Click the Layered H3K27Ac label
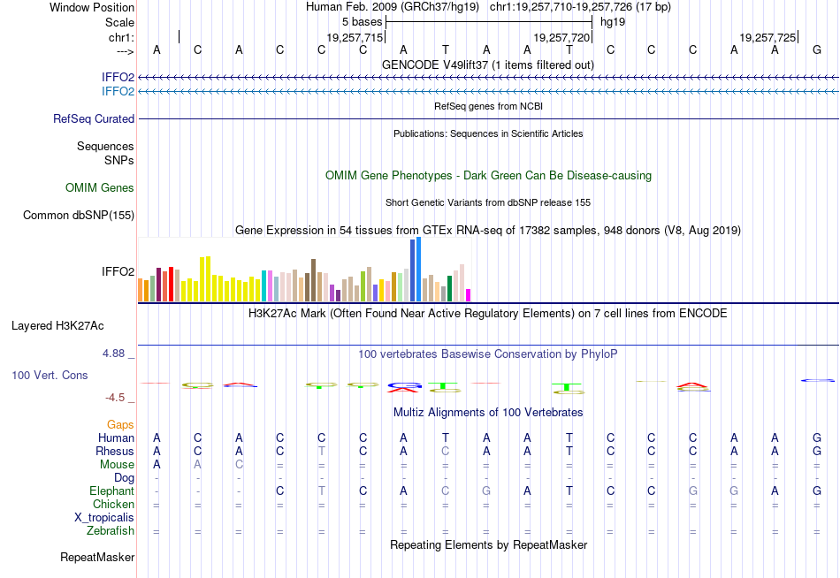Screen dimensions: 840x578 (57, 326)
